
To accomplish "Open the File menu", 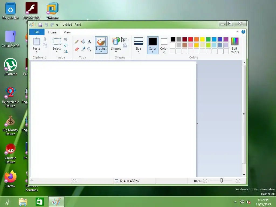I will click(37, 32).
